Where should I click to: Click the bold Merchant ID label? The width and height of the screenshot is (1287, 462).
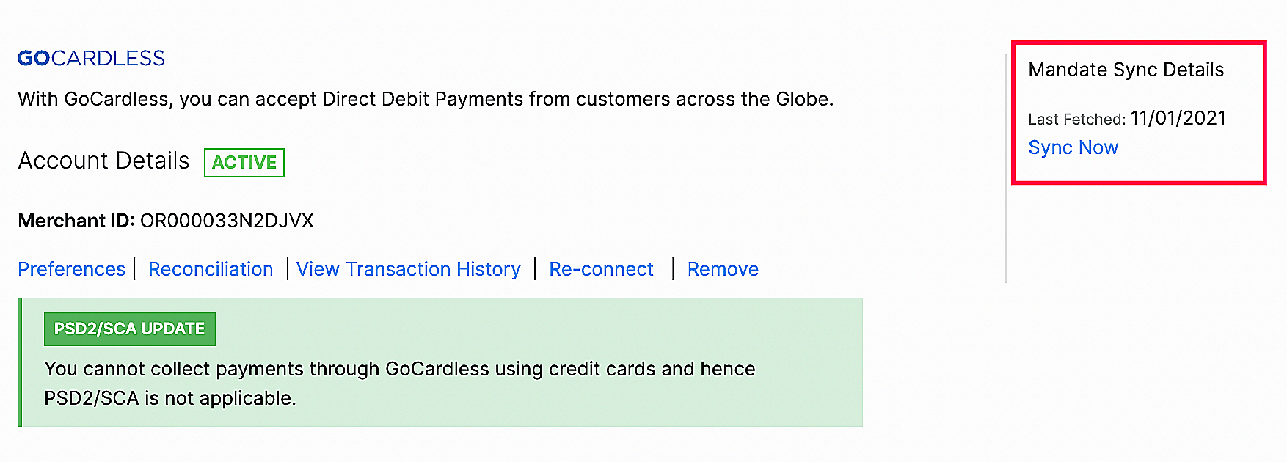pos(76,221)
